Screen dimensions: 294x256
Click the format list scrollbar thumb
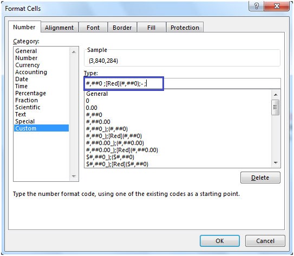pos(275,107)
